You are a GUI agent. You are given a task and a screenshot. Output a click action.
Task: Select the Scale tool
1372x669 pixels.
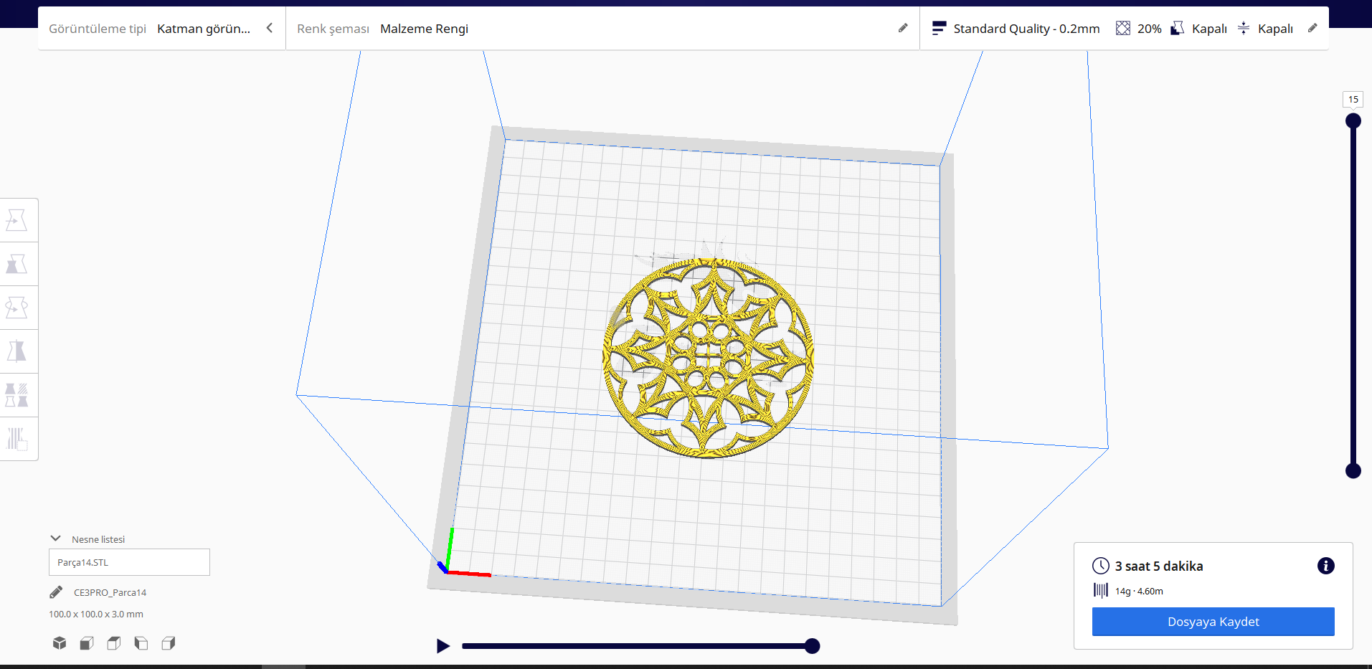click(19, 264)
